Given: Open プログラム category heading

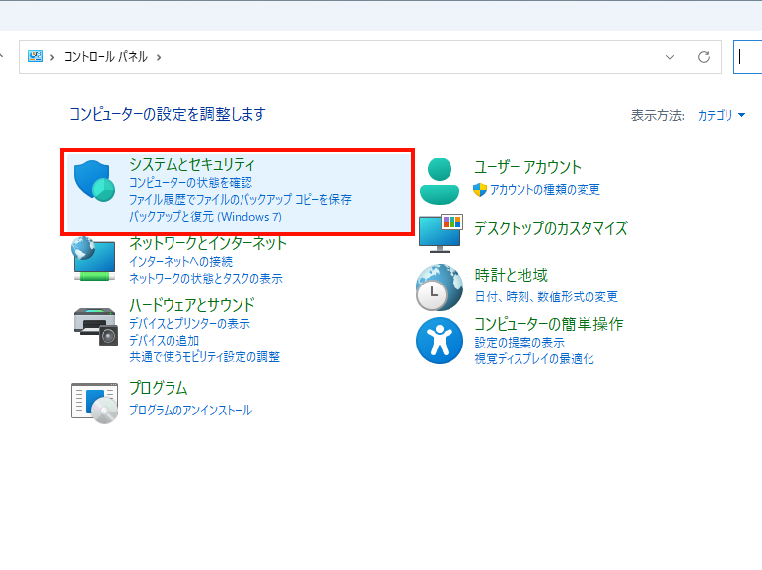Looking at the screenshot, I should coord(159,388).
